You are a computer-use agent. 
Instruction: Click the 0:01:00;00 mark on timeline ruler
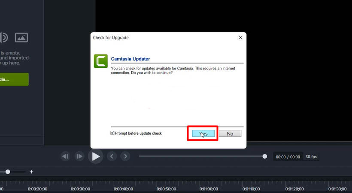[208, 189]
